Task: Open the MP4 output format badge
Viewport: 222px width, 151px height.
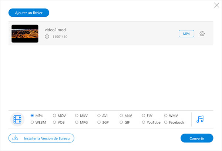Action: point(186,34)
